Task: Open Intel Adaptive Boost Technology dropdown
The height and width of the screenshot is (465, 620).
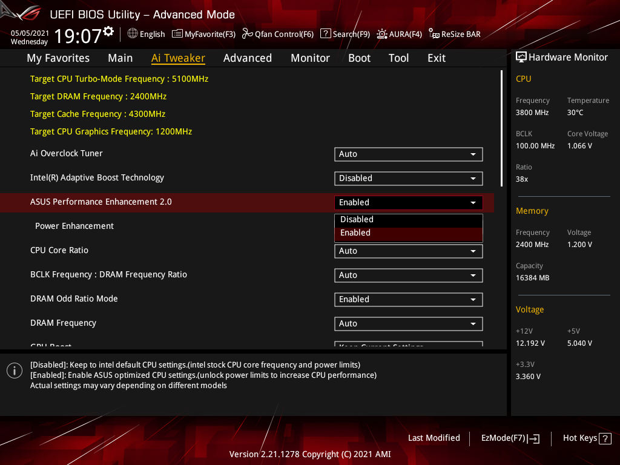Action: click(x=409, y=179)
